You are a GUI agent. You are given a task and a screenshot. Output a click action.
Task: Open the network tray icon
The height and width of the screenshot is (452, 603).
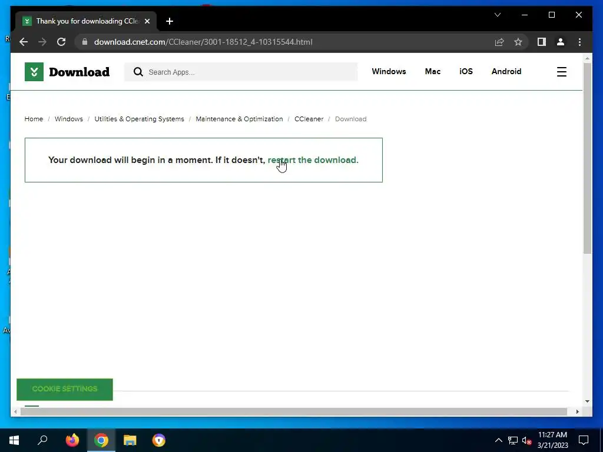click(513, 440)
